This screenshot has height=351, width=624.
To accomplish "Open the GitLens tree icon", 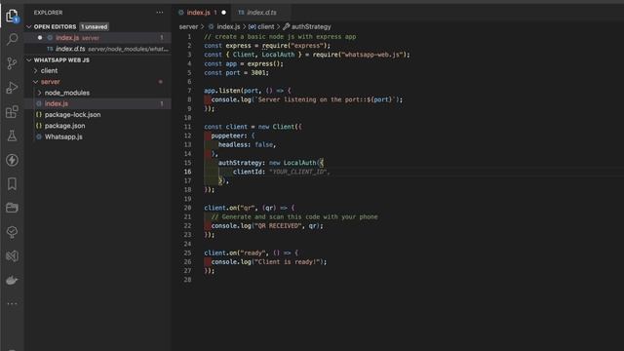I will 13,232.
